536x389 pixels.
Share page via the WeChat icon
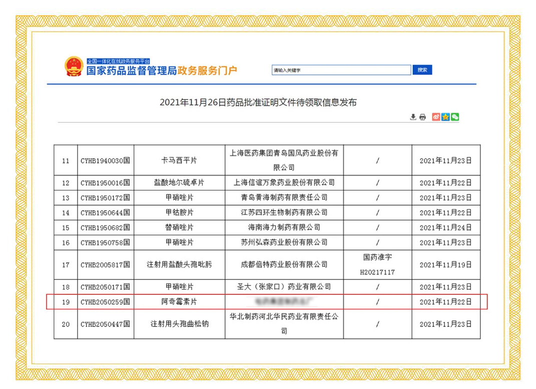coord(455,117)
